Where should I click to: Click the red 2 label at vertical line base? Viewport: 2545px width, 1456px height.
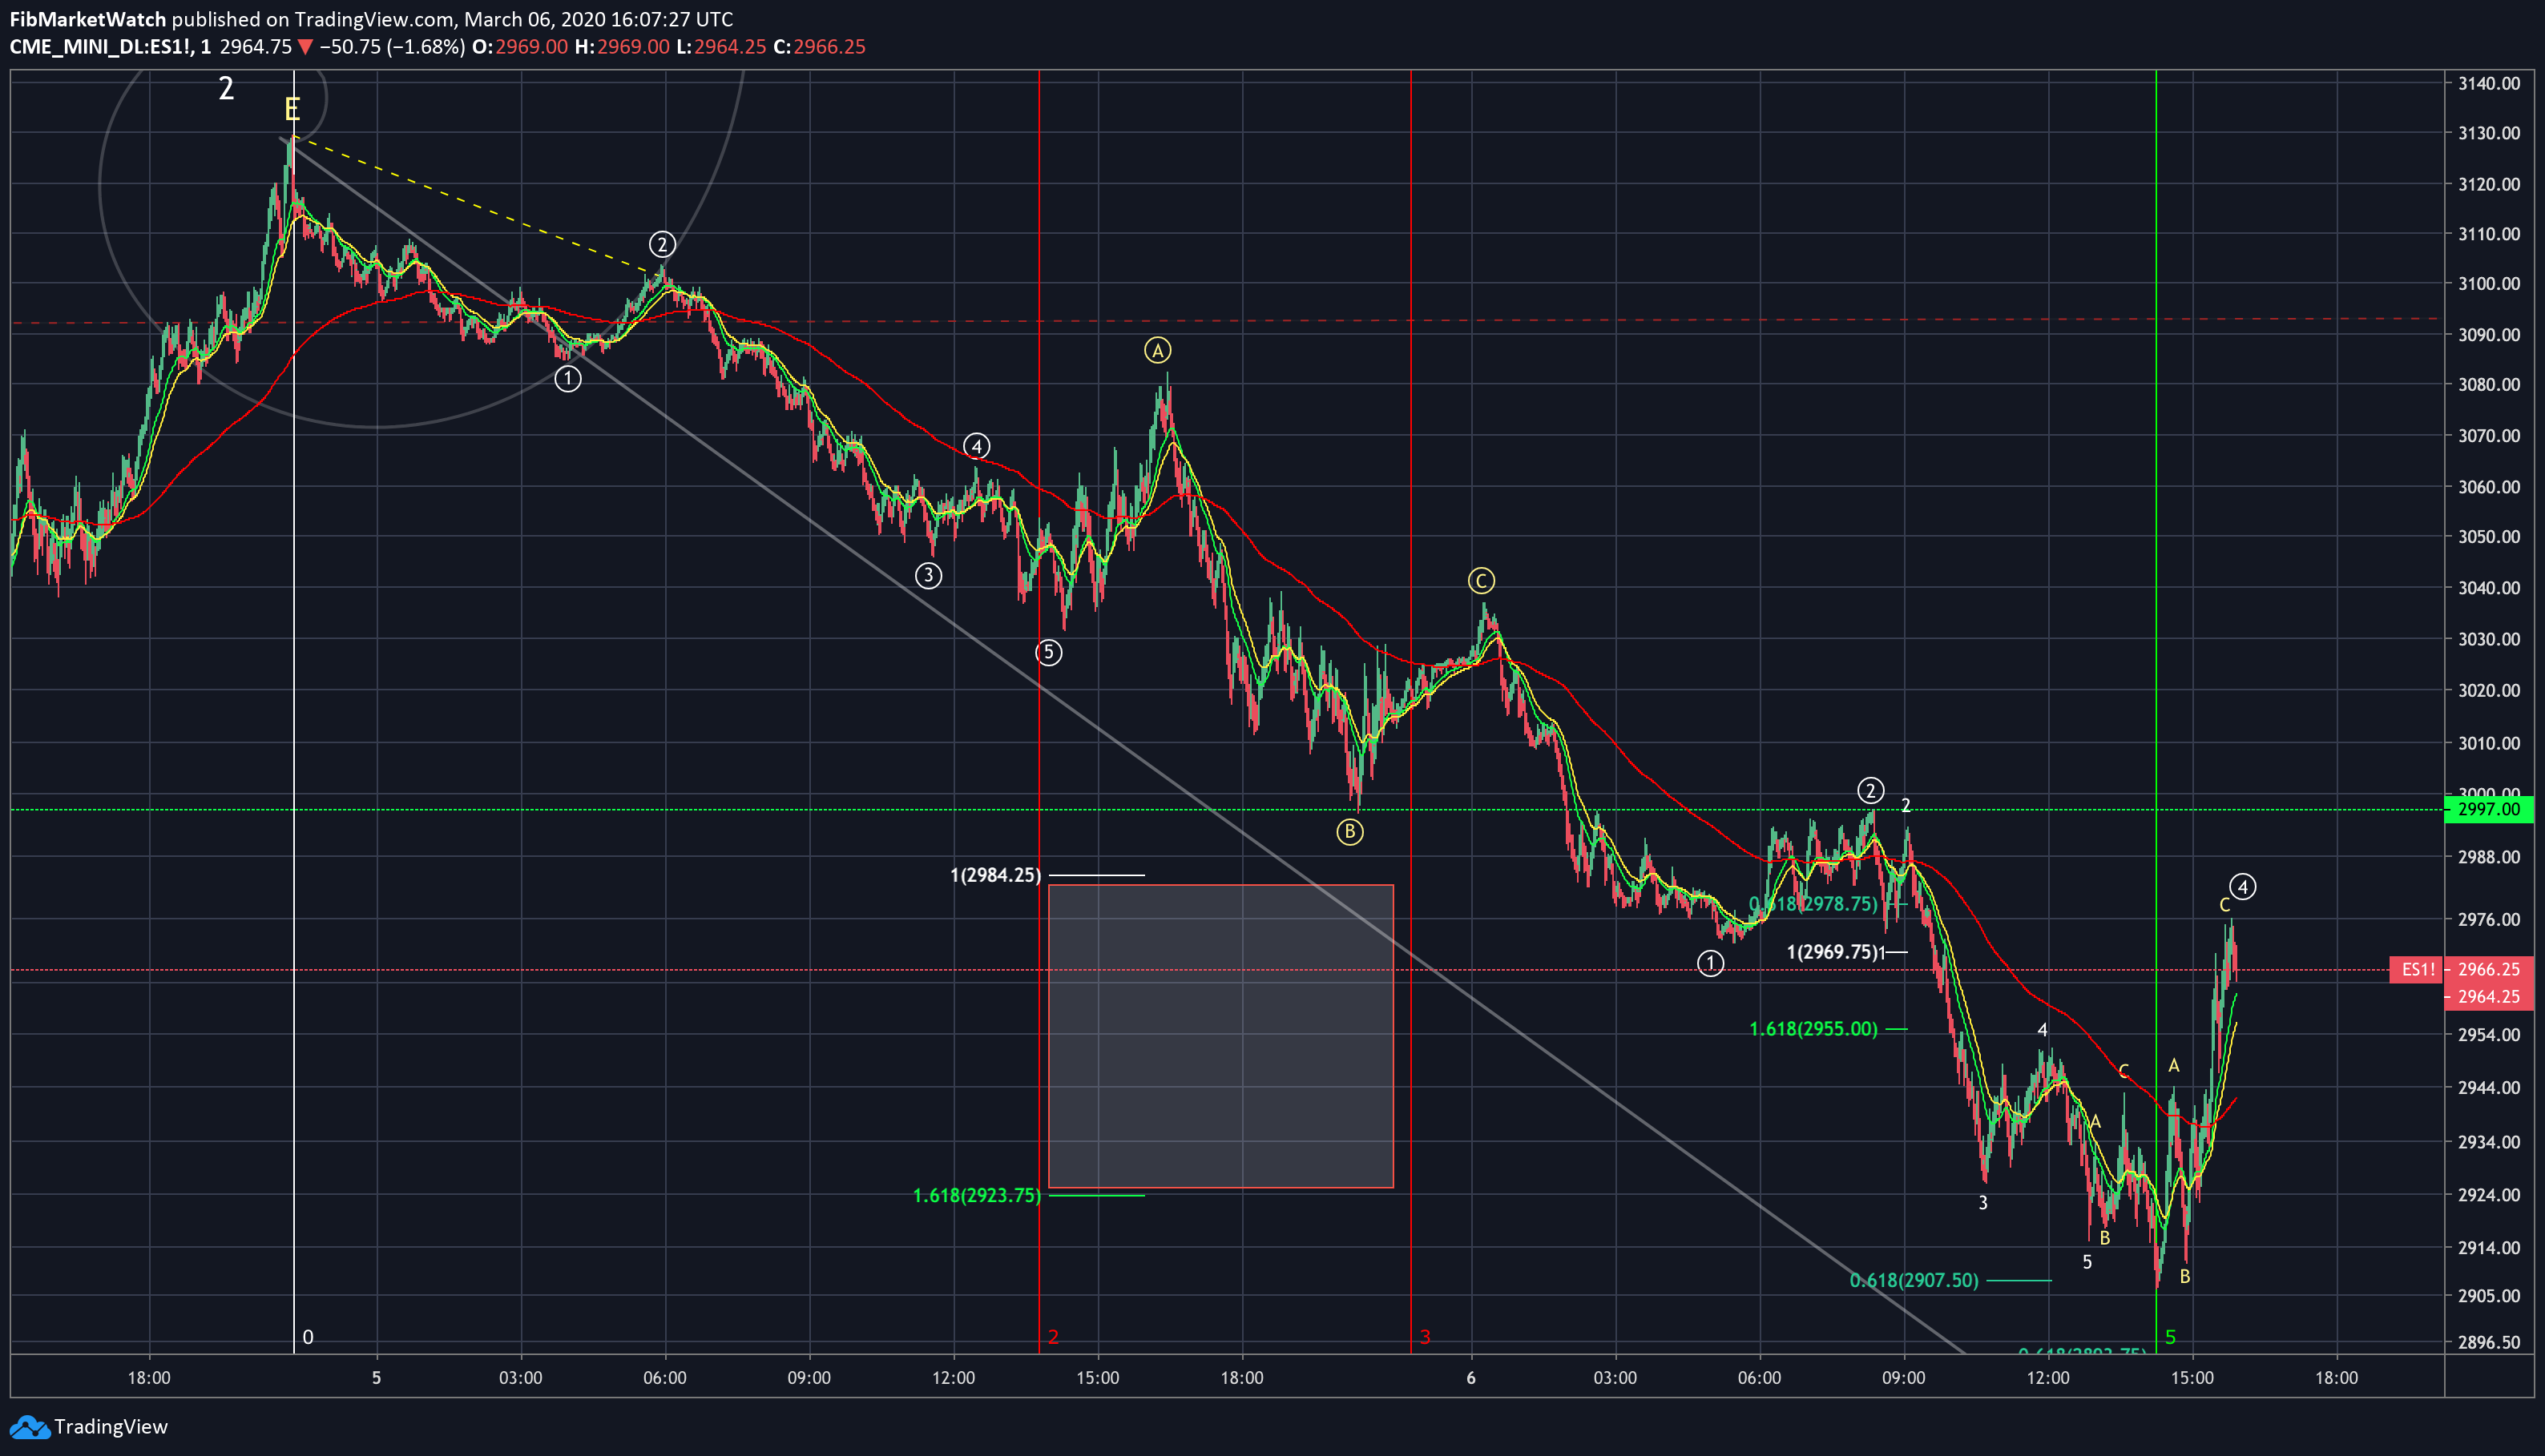1054,1337
